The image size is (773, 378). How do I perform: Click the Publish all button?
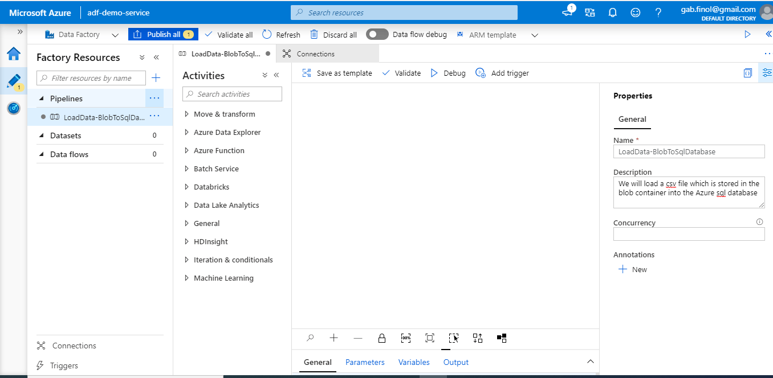[x=163, y=34]
